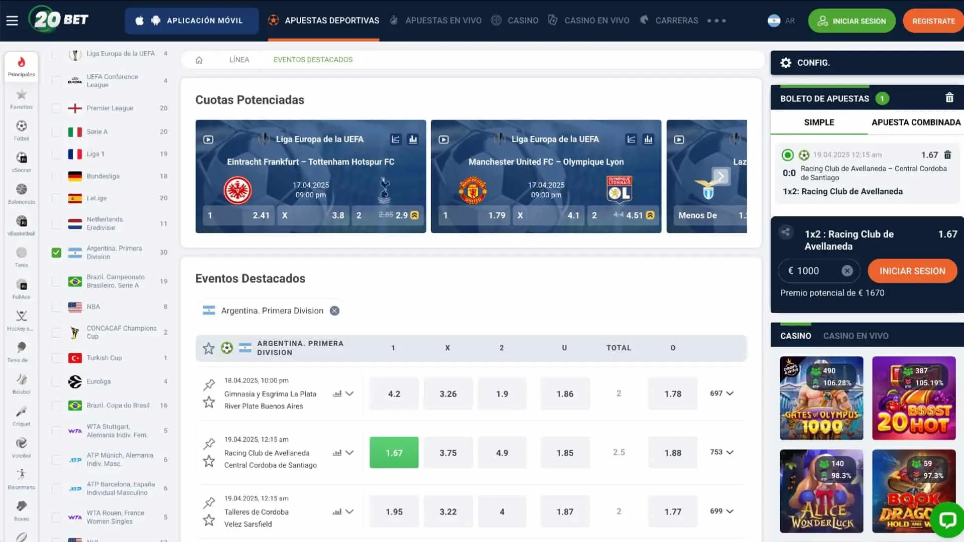The image size is (964, 542).
Task: Click orange Iniciar Sesion bet slip button
Action: 912,271
